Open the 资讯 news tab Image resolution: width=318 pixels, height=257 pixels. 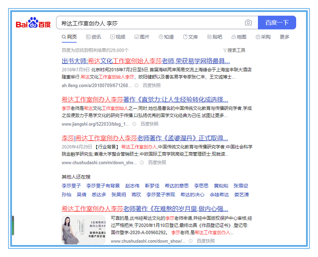[93, 37]
